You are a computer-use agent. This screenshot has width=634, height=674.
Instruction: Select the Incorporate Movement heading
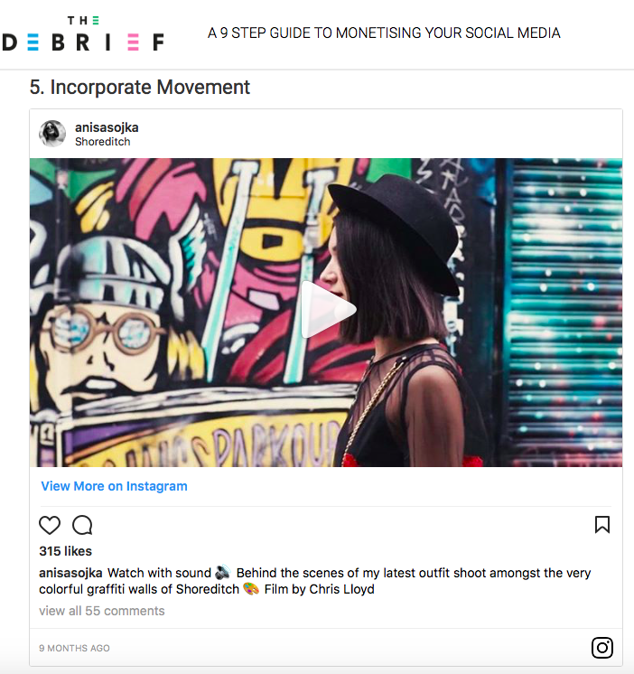click(x=140, y=88)
